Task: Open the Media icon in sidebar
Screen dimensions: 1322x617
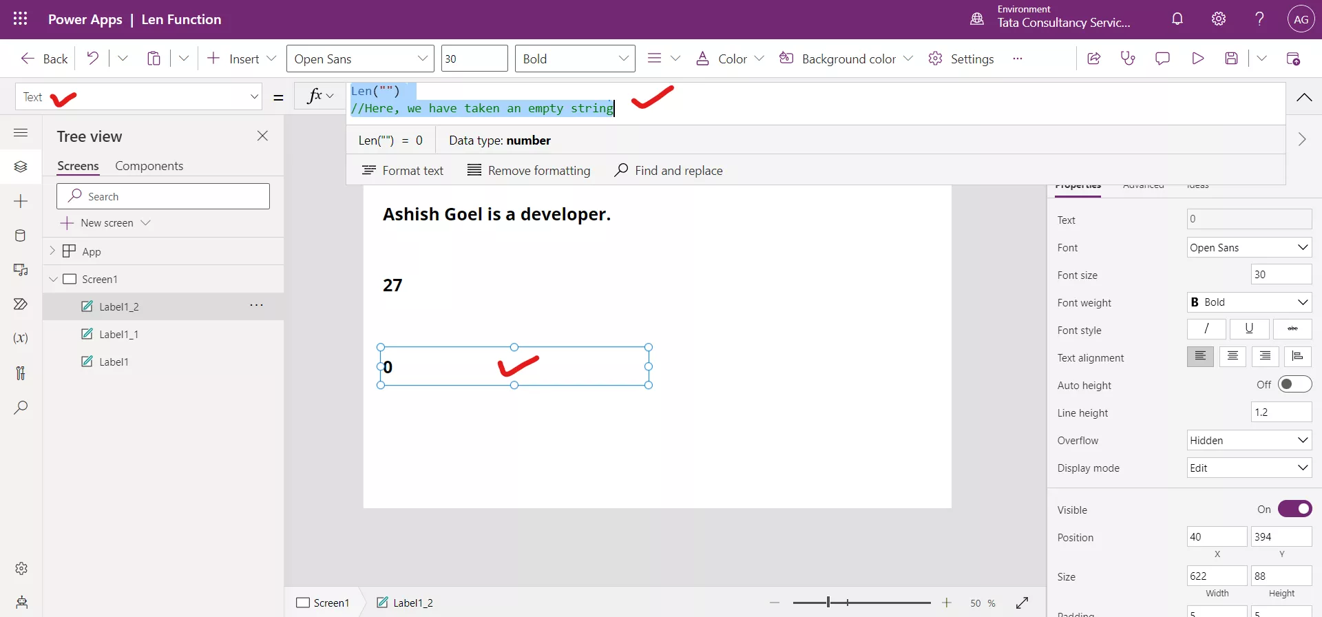Action: point(21,270)
